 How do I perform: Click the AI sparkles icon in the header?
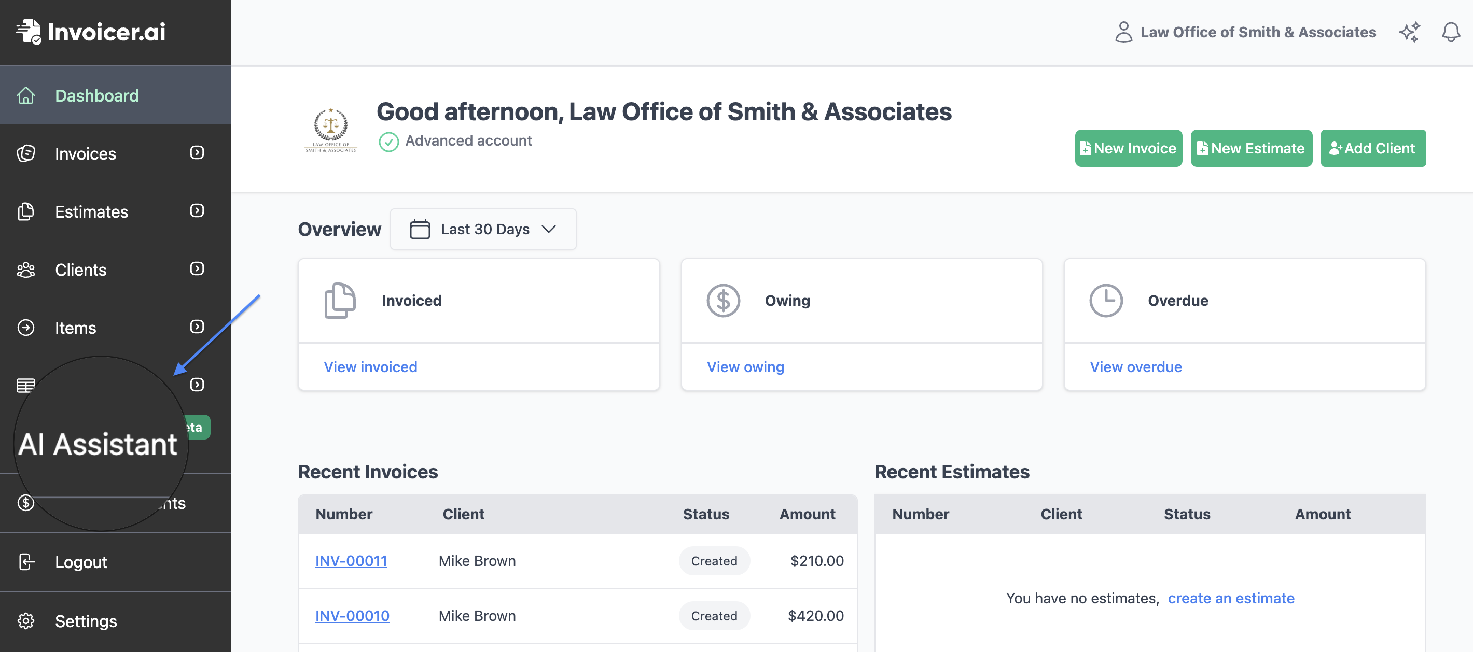tap(1410, 32)
